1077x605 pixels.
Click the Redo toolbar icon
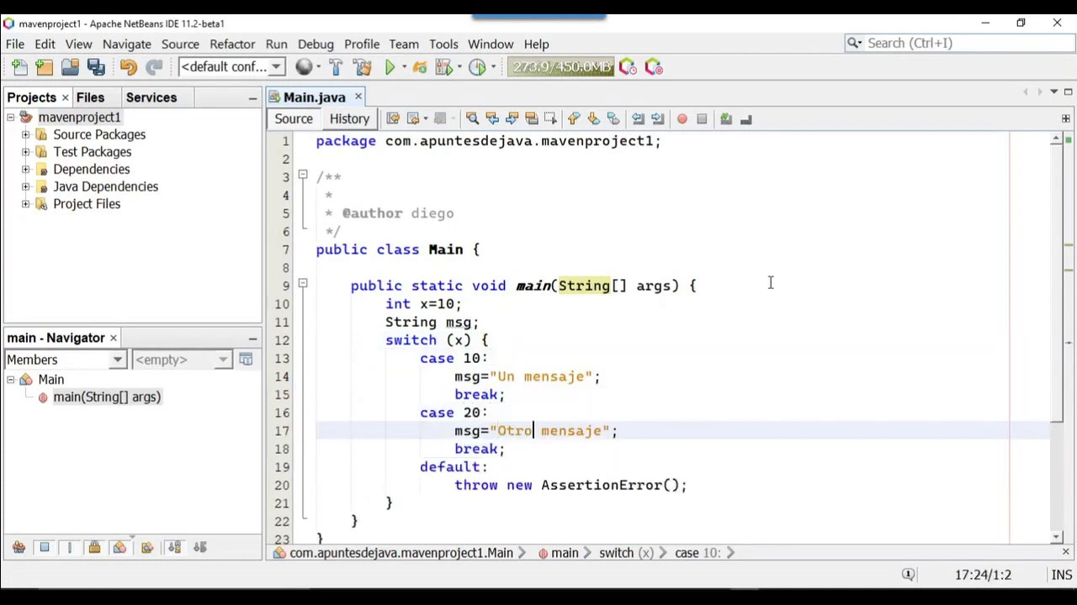click(154, 67)
